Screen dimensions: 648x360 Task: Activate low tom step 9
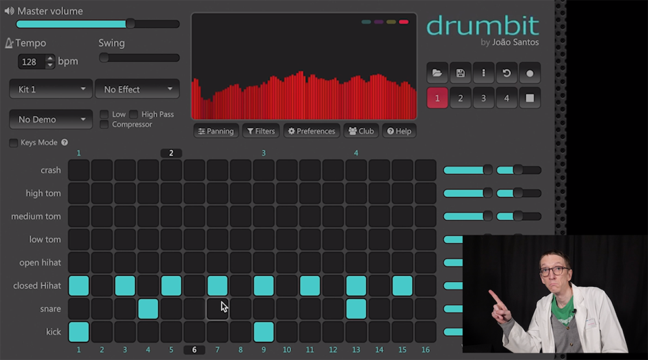(264, 240)
